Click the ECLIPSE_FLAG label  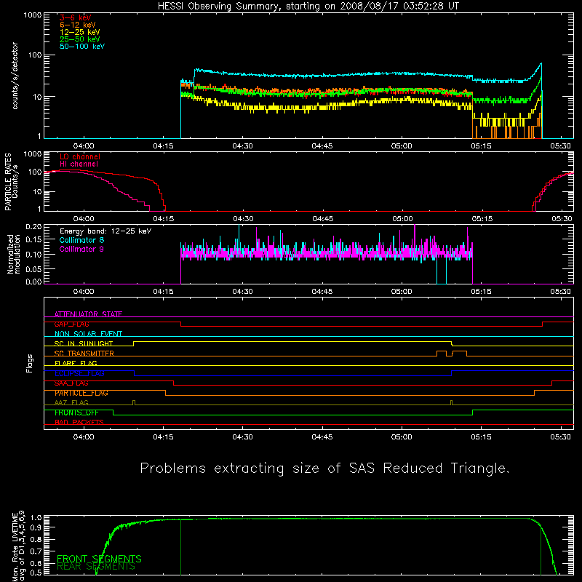79,373
